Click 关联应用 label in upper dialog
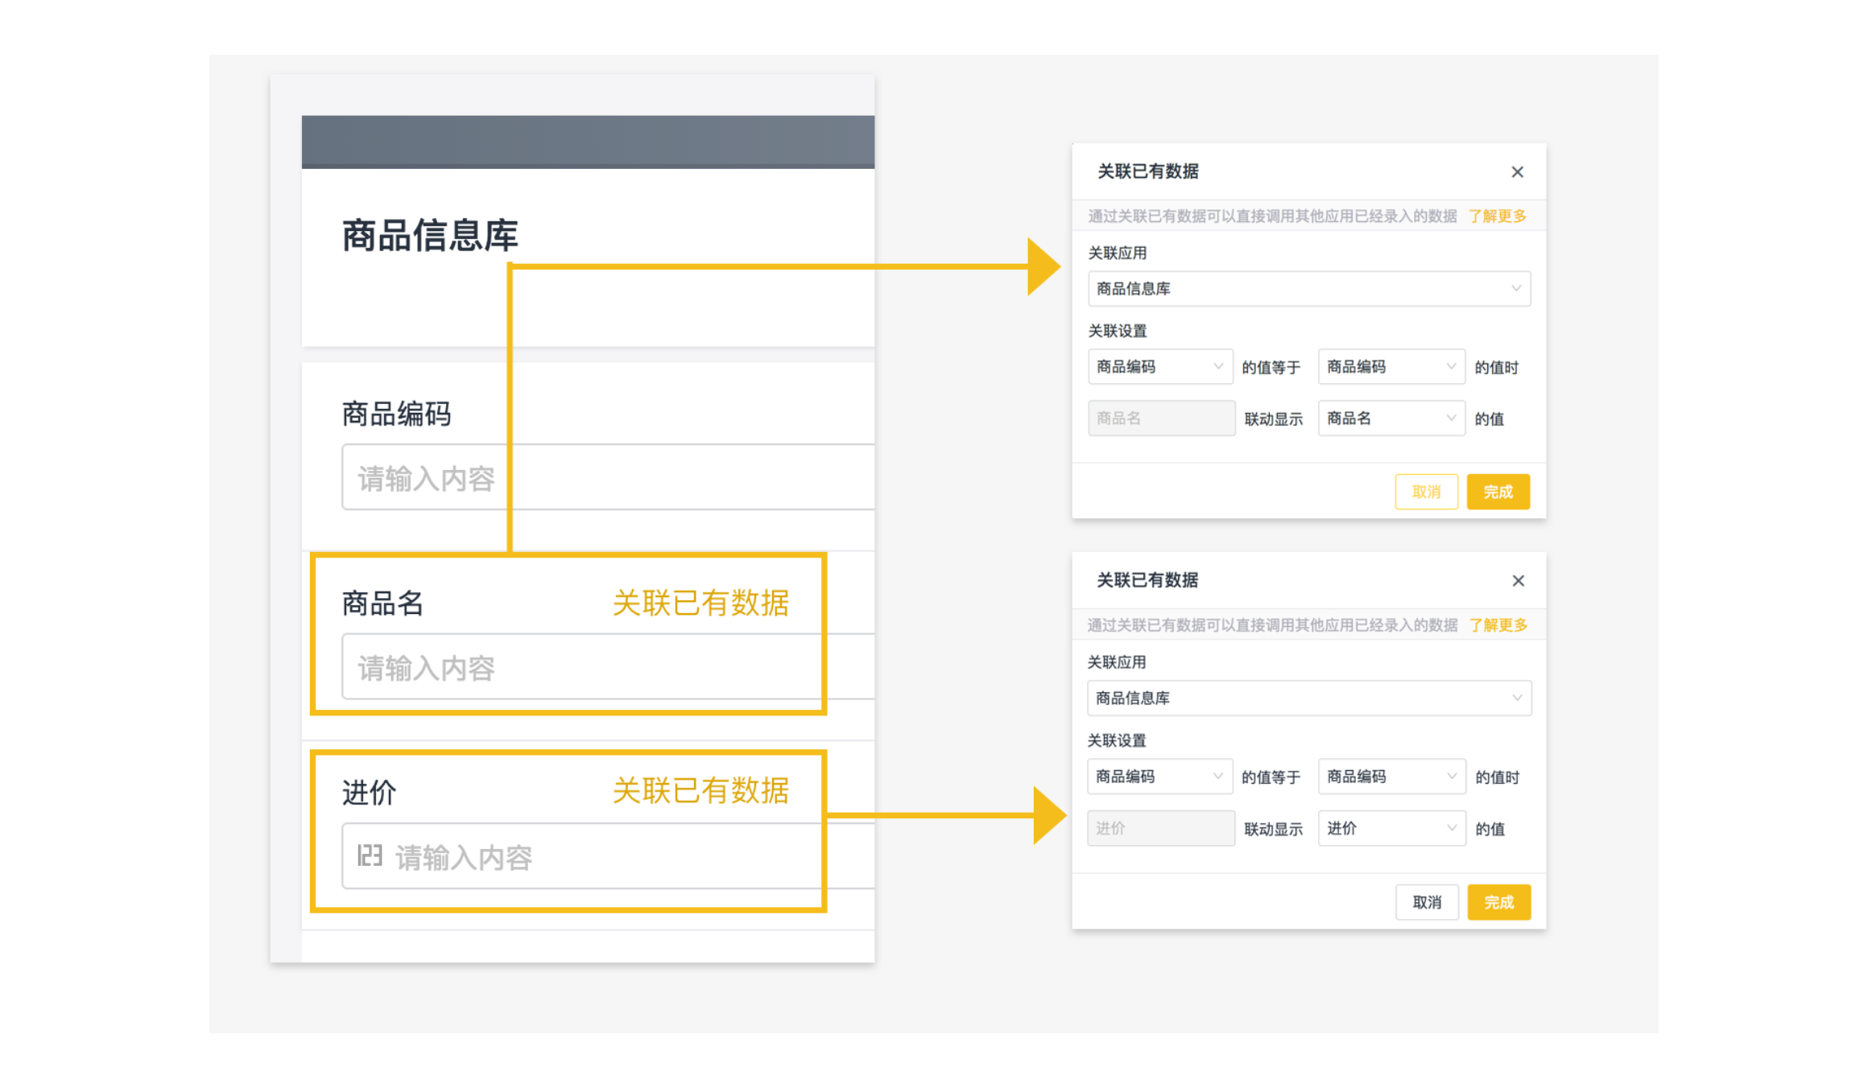This screenshot has height=1088, width=1868. coord(1118,253)
